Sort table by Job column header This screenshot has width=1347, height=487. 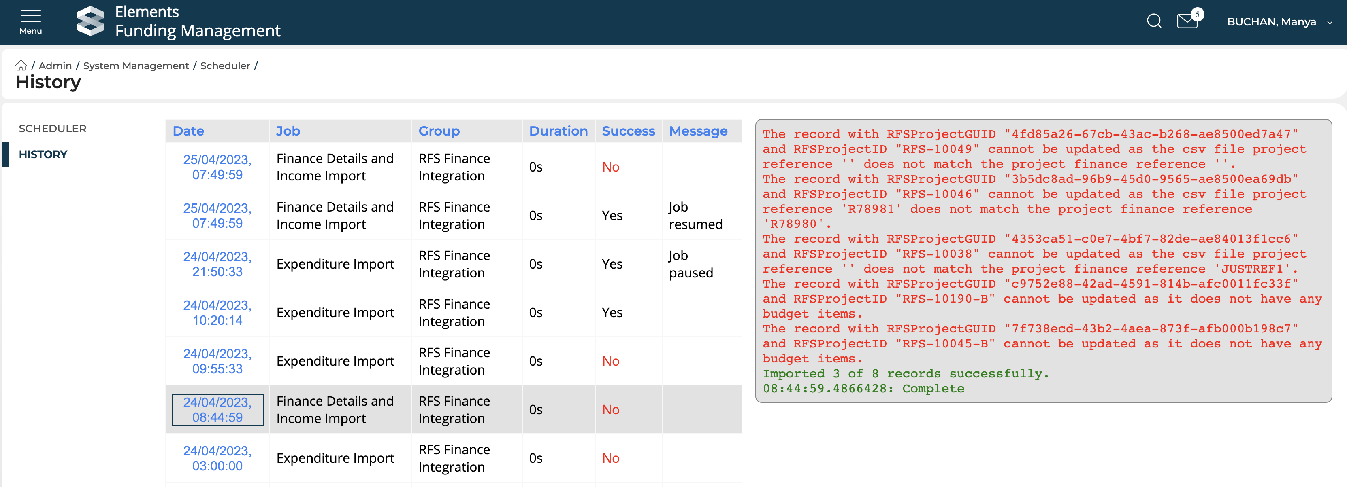288,131
